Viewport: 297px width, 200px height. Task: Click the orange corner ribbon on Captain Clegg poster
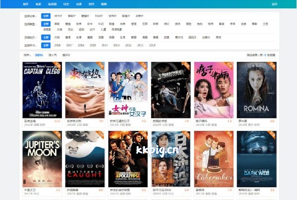(x=58, y=65)
